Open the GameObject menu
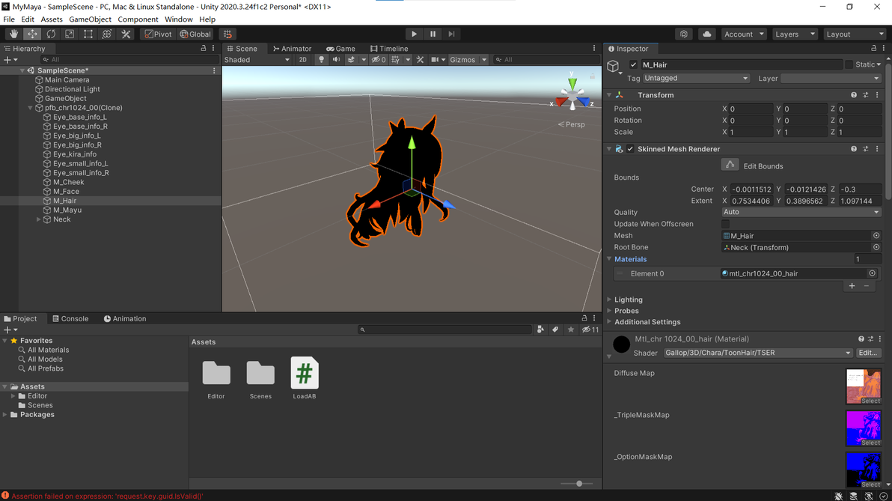 tap(90, 19)
